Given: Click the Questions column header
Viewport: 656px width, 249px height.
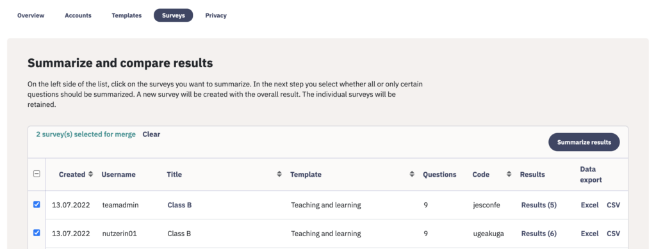Looking at the screenshot, I should (439, 175).
